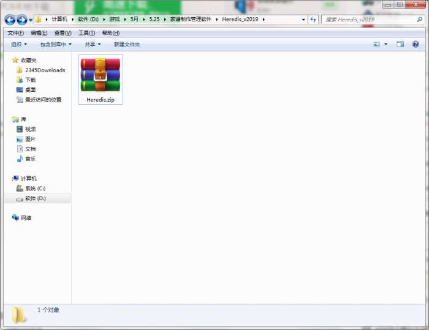Open help with the question mark icon
Viewport: 429px width, 330px height.
[x=416, y=44]
